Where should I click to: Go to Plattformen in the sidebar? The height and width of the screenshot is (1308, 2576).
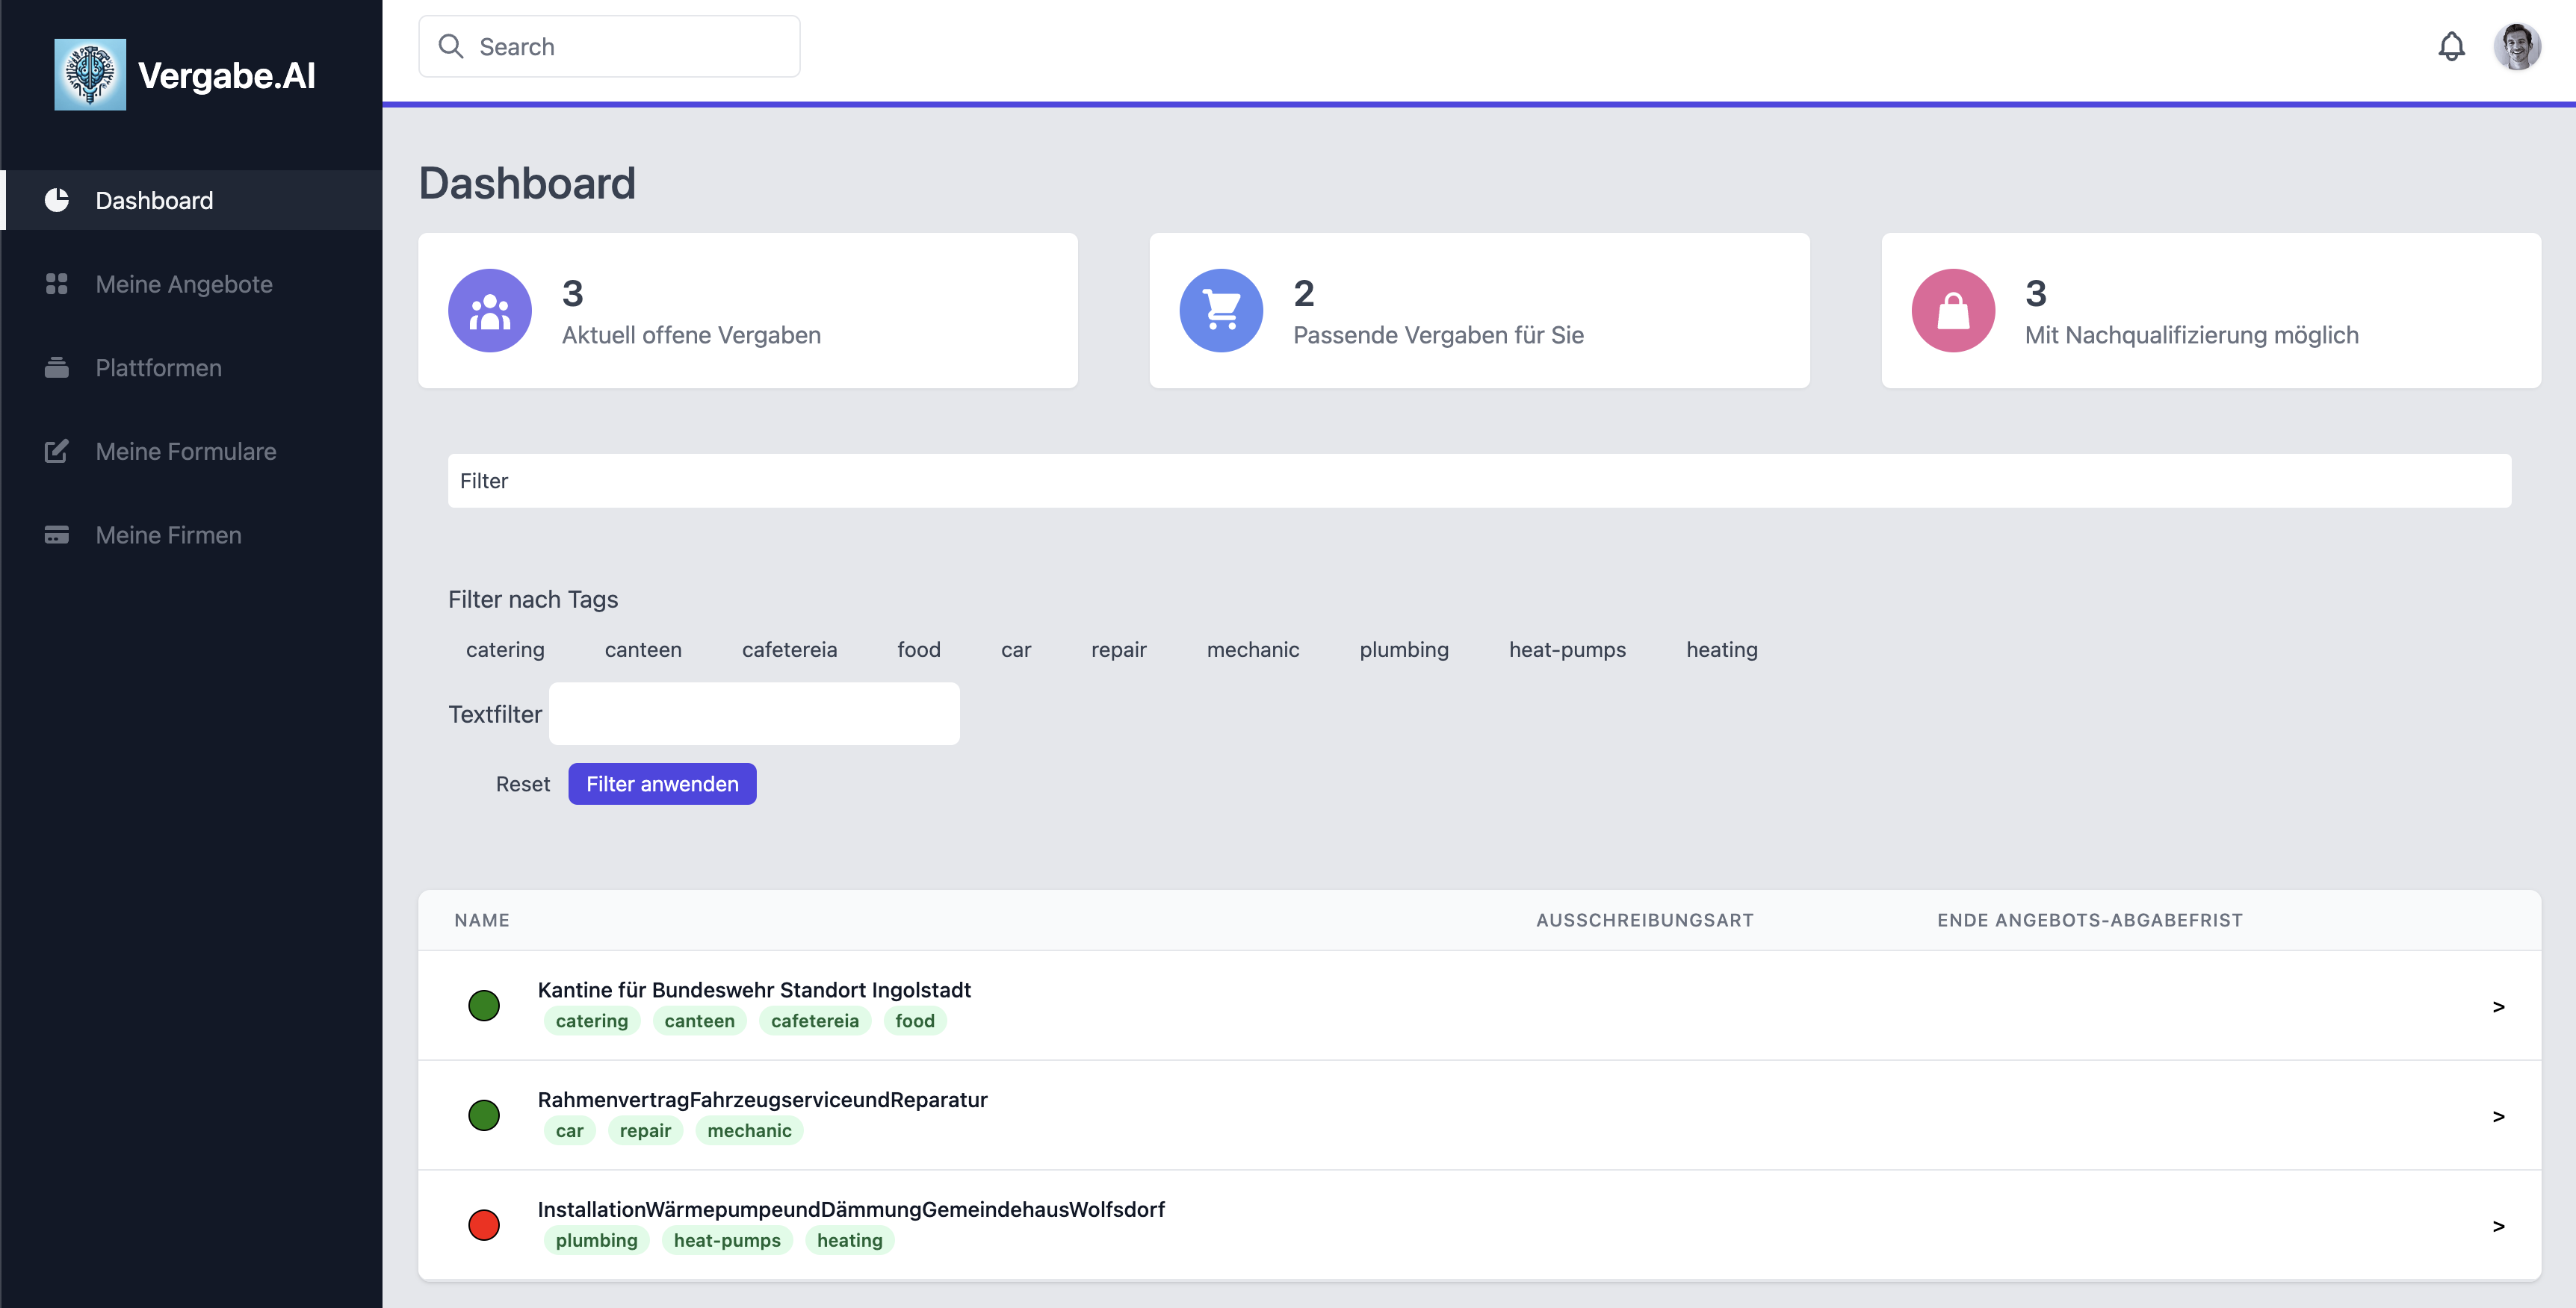point(158,368)
